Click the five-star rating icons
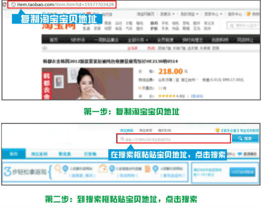 tap(167, 96)
